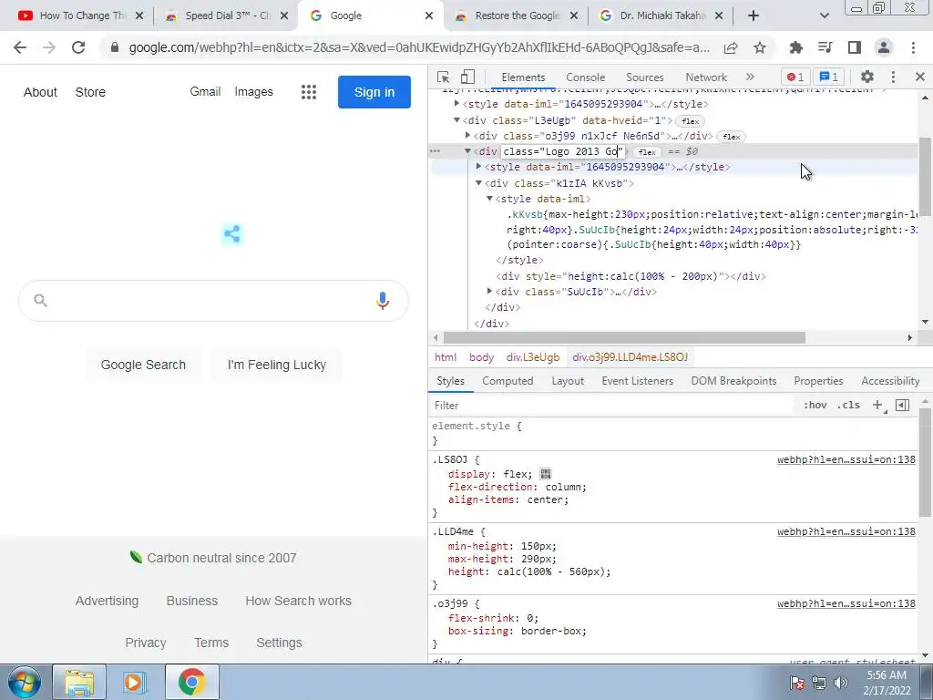
Task: Toggle the .cls class editor
Action: 848,406
